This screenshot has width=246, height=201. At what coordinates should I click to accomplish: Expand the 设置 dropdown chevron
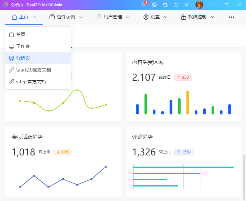pos(166,17)
